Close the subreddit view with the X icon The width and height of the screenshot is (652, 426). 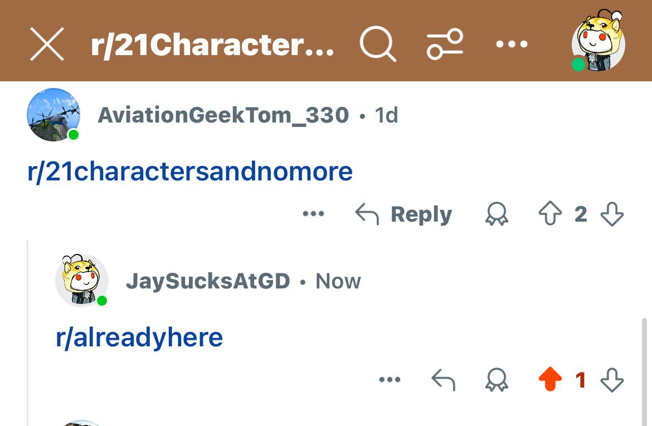coord(47,44)
